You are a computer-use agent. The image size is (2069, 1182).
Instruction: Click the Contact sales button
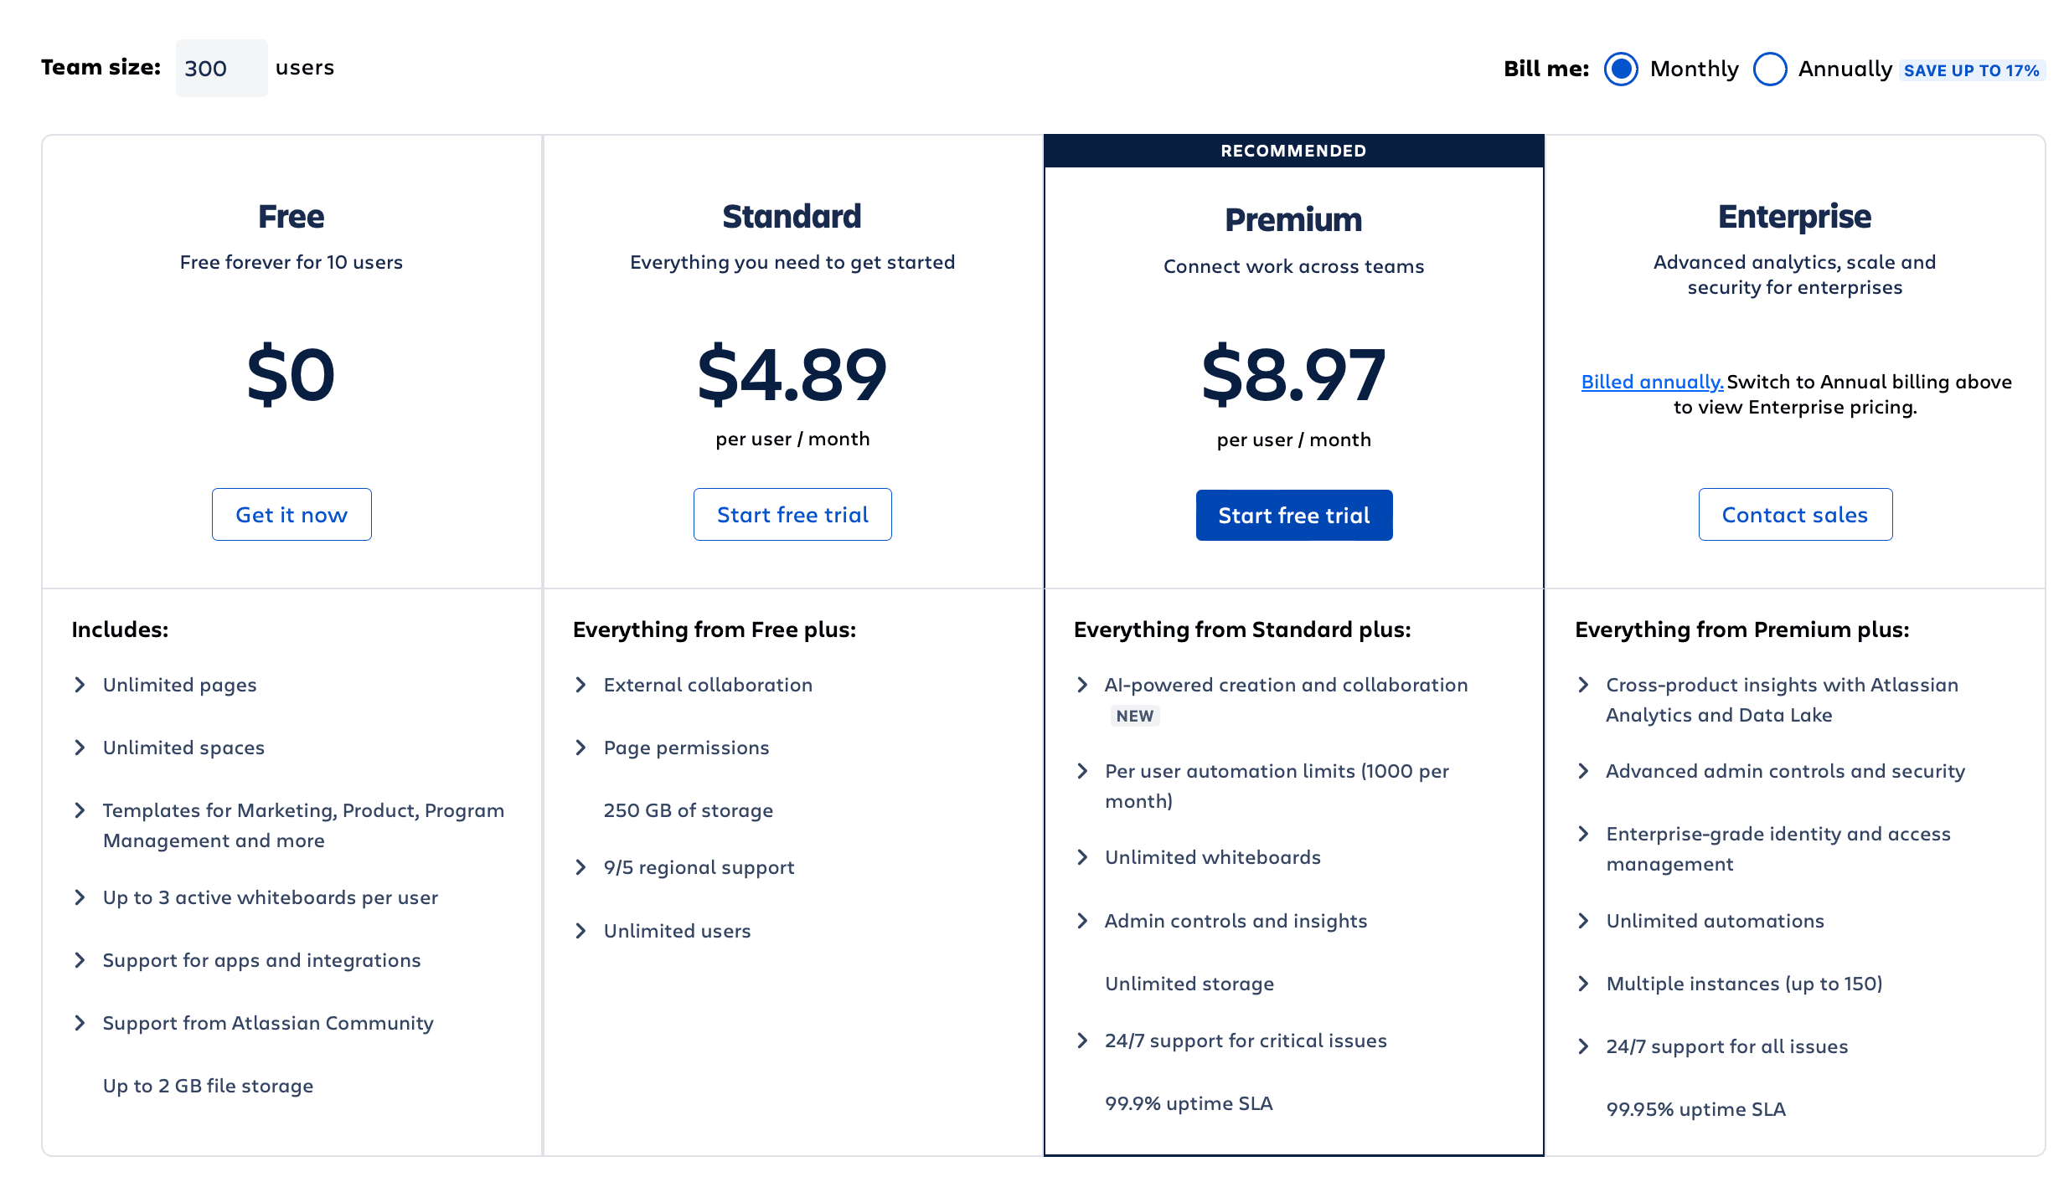point(1794,515)
